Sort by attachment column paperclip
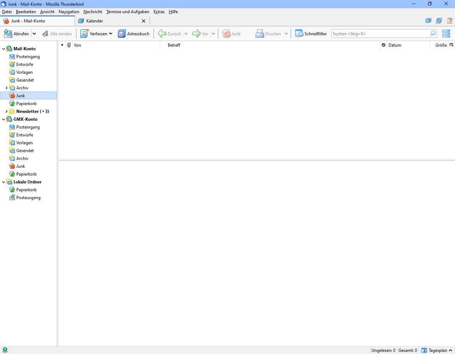Screen dimensions: 455x354 (69, 45)
